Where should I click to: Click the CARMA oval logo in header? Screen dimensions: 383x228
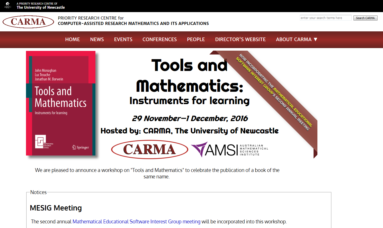(28, 22)
